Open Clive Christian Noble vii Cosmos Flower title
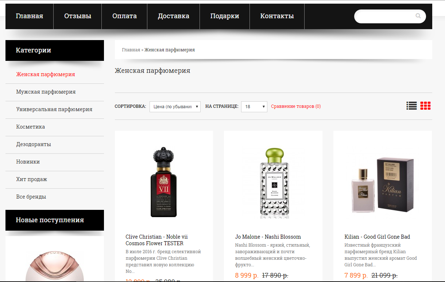Screen dimensions: 445x282 click(x=156, y=240)
